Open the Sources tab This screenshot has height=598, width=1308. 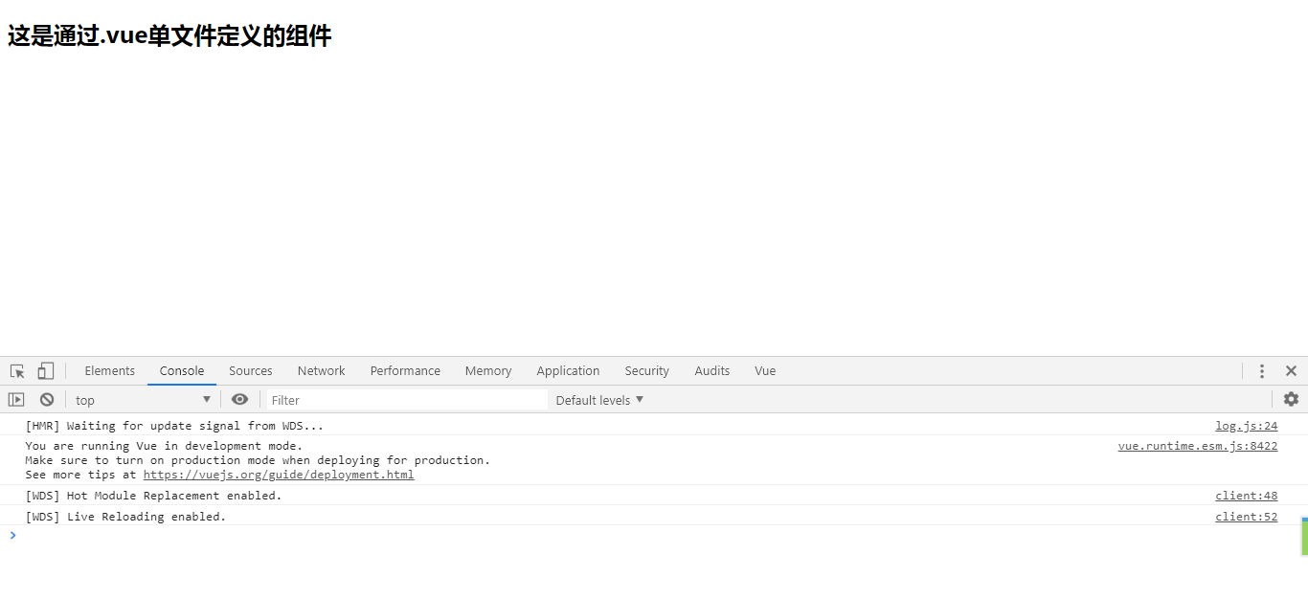click(251, 371)
